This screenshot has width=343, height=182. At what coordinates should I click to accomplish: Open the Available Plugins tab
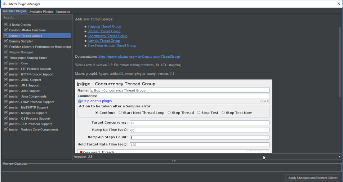pyautogui.click(x=41, y=12)
